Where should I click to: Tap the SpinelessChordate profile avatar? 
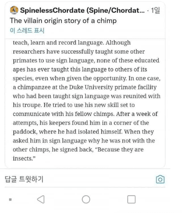pyautogui.click(x=14, y=10)
